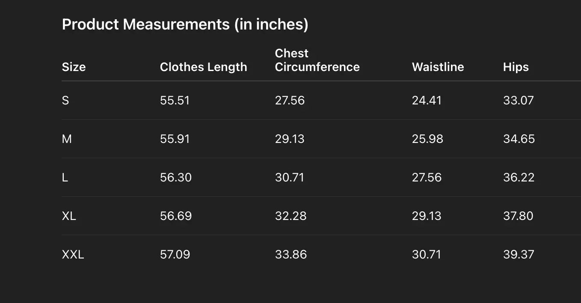
Task: Click the Chest Circumference column header
Action: tap(317, 60)
